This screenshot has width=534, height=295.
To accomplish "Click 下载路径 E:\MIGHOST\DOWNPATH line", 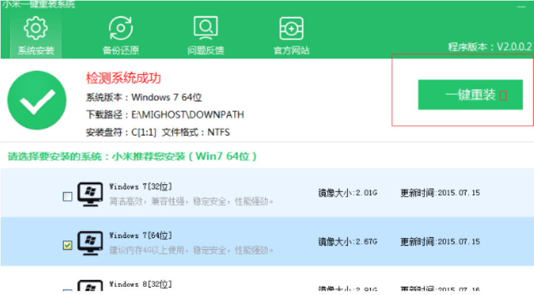I will click(x=165, y=115).
